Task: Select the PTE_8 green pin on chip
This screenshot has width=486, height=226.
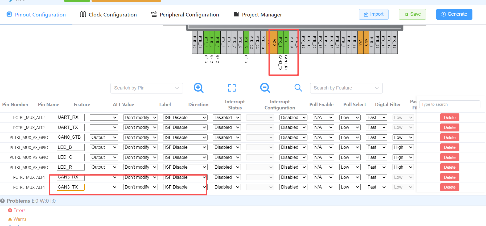Action: (x=206, y=42)
